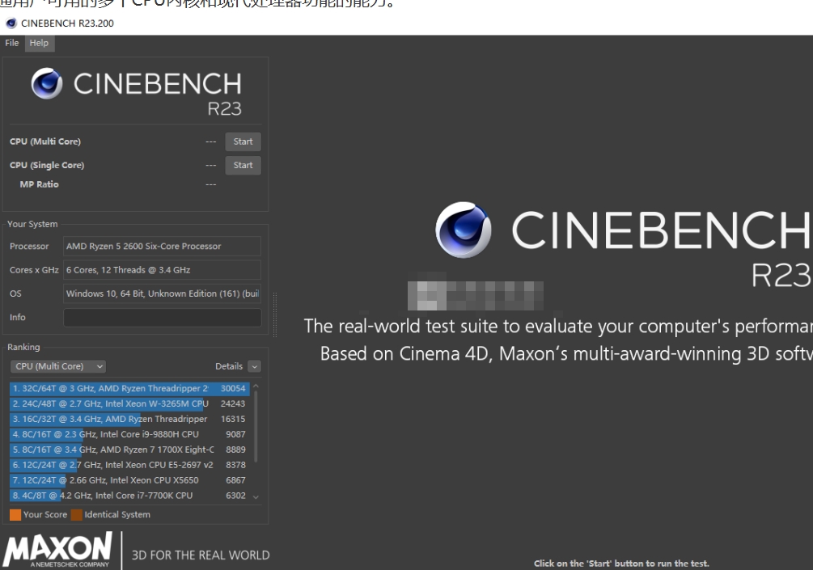Click the MP Ratio label

40,184
